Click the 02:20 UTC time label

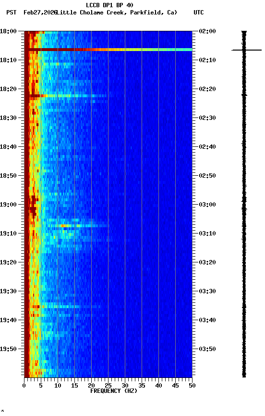click(x=207, y=89)
